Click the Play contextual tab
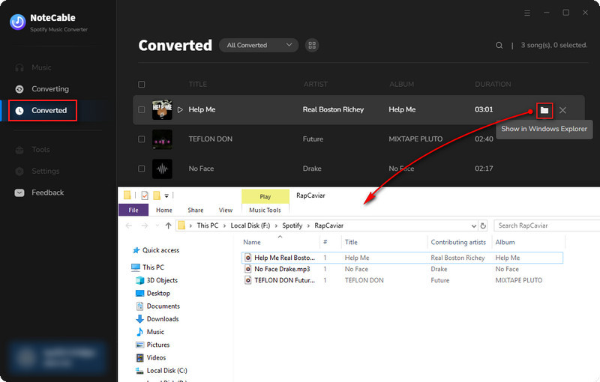The height and width of the screenshot is (382, 600). (x=265, y=196)
